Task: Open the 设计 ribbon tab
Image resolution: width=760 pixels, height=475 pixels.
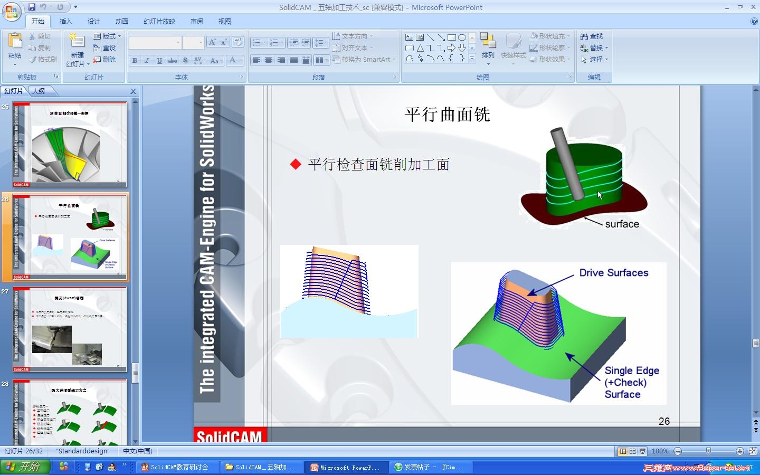Action: click(x=94, y=21)
